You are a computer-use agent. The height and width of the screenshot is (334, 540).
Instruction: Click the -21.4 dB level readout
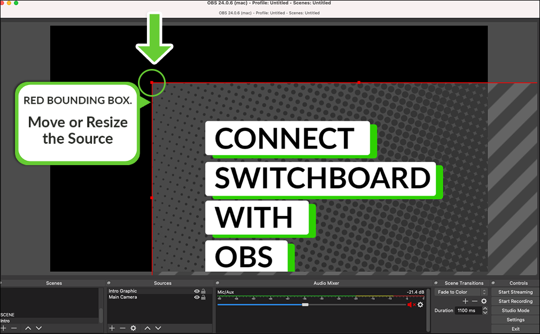pyautogui.click(x=415, y=292)
